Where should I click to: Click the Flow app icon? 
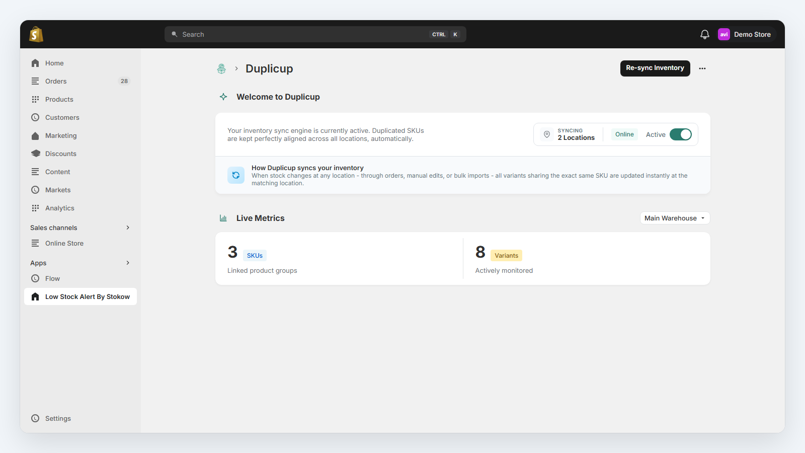coord(35,278)
